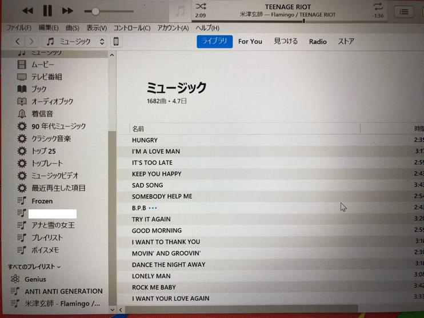Switch to the ストア tab
The height and width of the screenshot is (318, 424).
point(346,41)
